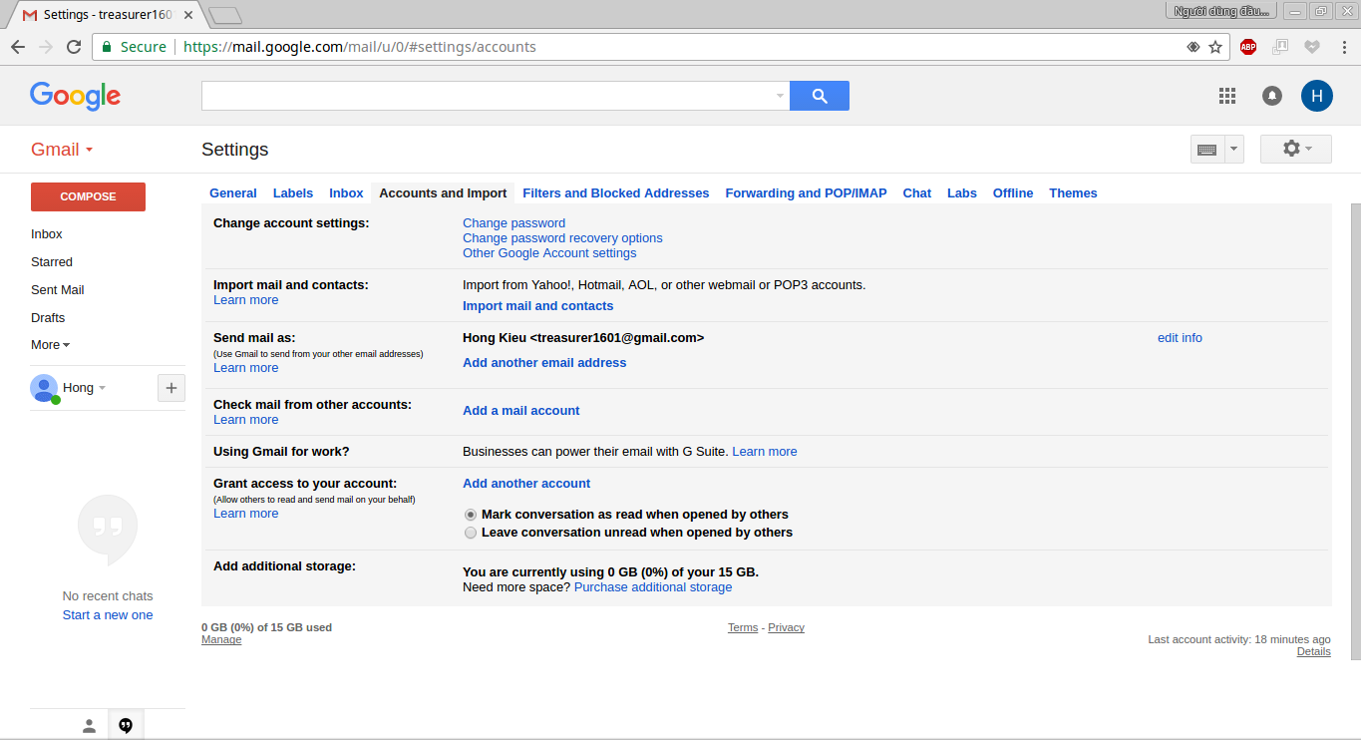Screen dimensions: 1361x740
Task: Click the keyboard input tools icon
Action: [x=1206, y=149]
